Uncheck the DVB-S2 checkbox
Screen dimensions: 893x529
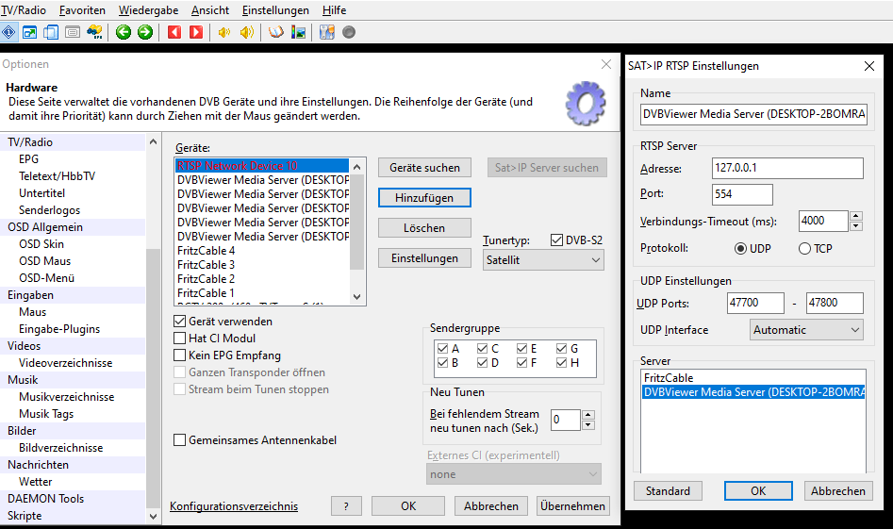point(555,240)
